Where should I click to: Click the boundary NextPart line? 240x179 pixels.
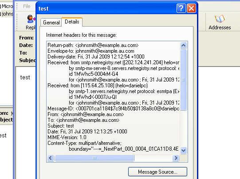coord(124,149)
